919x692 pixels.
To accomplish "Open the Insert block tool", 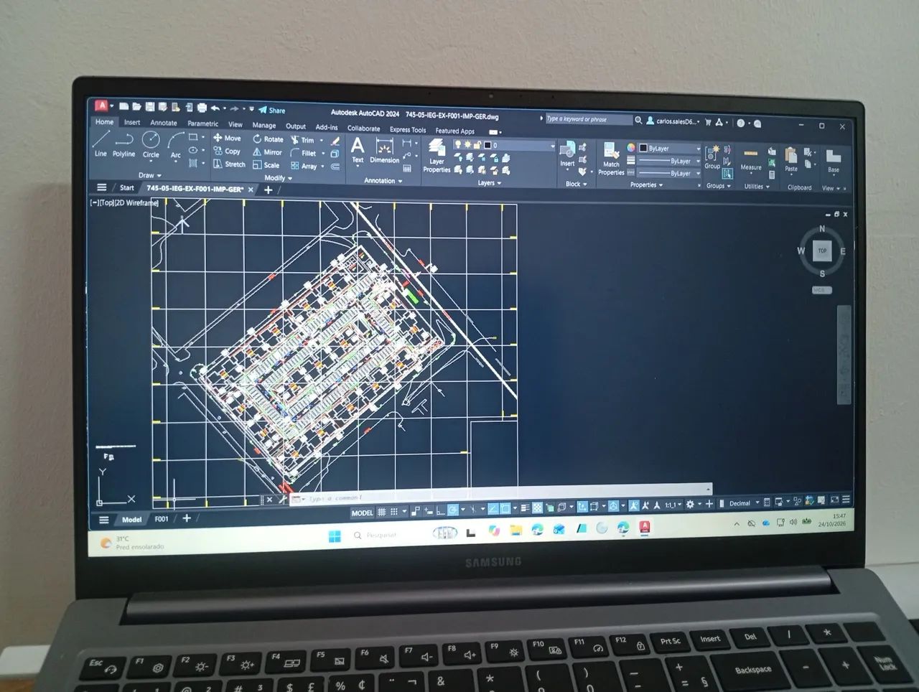I will click(567, 154).
